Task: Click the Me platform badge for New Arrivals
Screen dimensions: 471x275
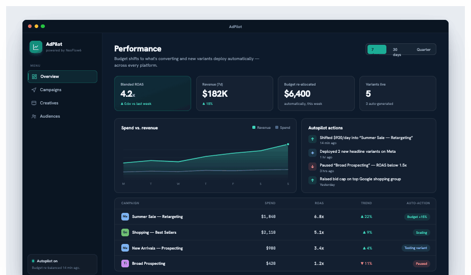Action: (125, 248)
